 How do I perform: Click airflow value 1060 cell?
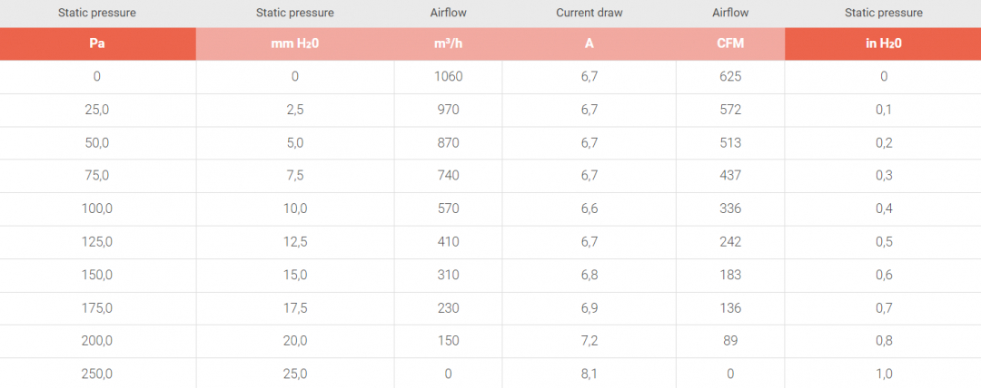coord(448,77)
